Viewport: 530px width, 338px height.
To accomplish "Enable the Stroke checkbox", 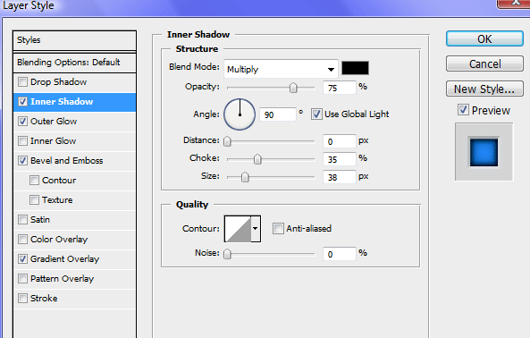I will tap(22, 298).
